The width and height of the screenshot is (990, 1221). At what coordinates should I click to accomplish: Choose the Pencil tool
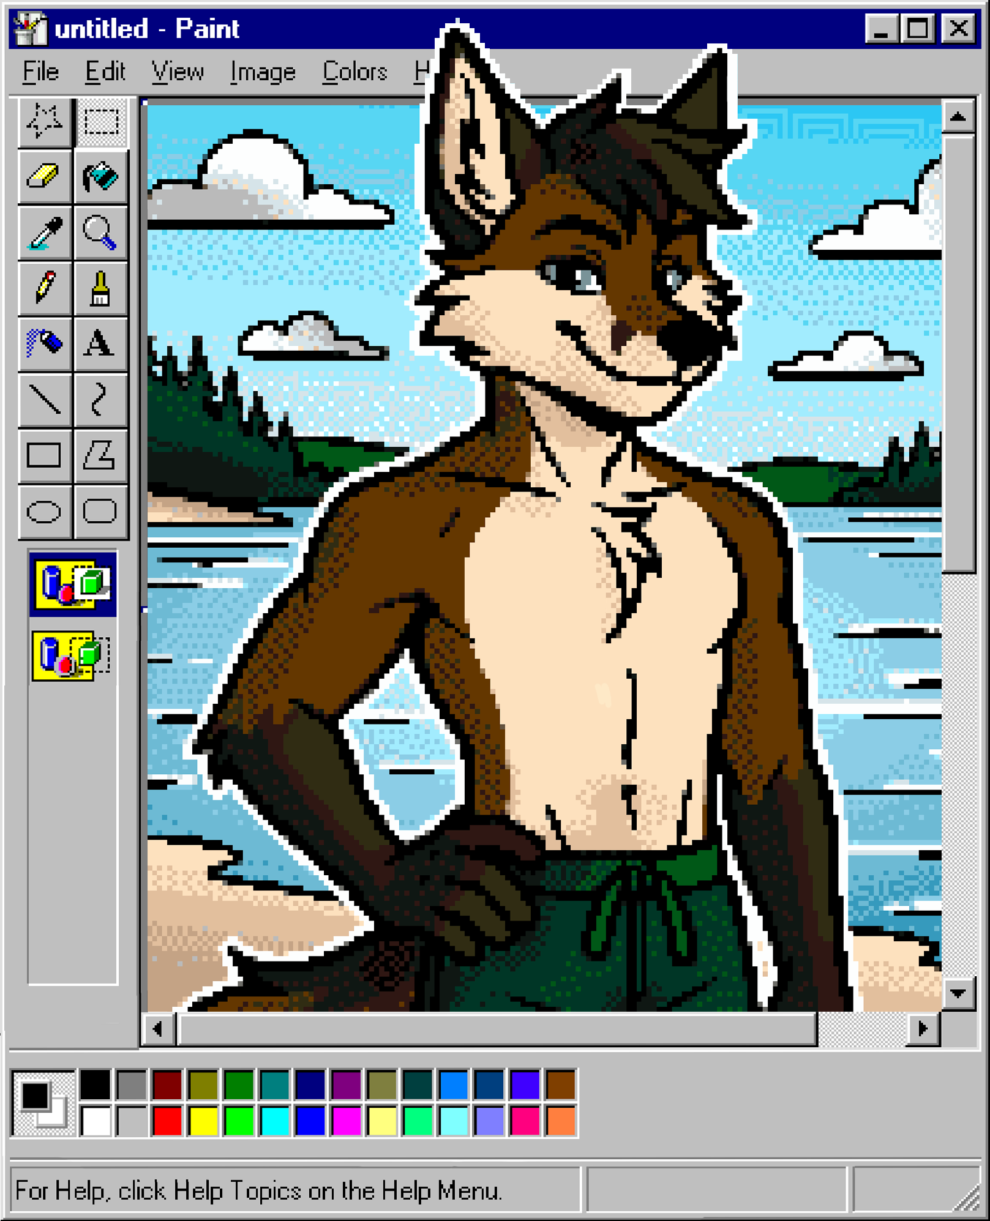[x=44, y=288]
